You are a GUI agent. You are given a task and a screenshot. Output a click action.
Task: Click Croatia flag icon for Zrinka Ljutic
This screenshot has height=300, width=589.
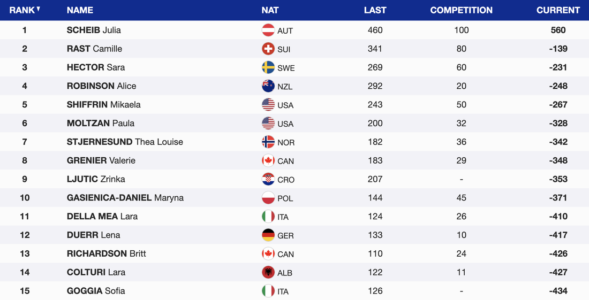pyautogui.click(x=268, y=179)
